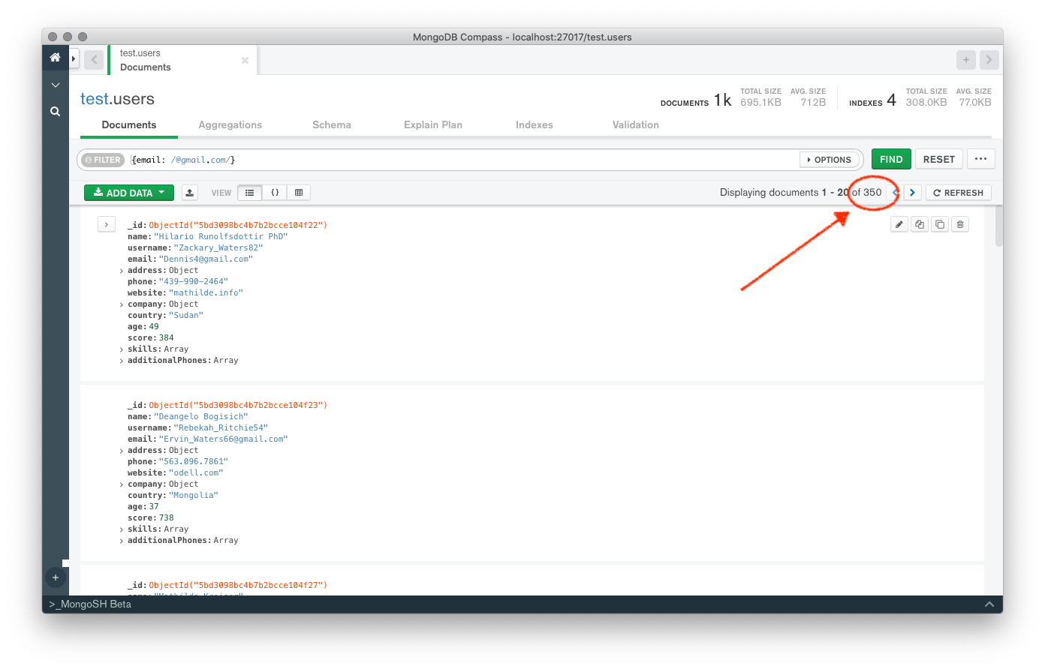The image size is (1045, 669).
Task: Click the home icon in the sidebar
Action: (55, 58)
